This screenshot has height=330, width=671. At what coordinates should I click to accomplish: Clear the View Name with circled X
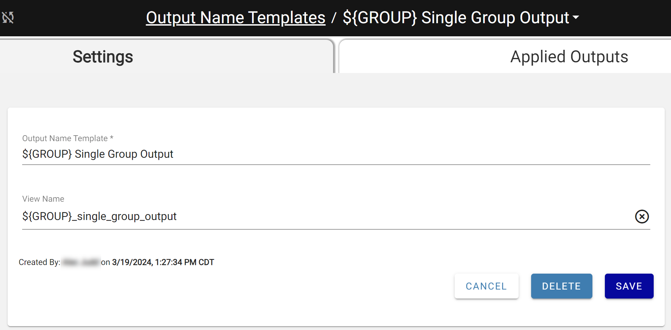642,217
